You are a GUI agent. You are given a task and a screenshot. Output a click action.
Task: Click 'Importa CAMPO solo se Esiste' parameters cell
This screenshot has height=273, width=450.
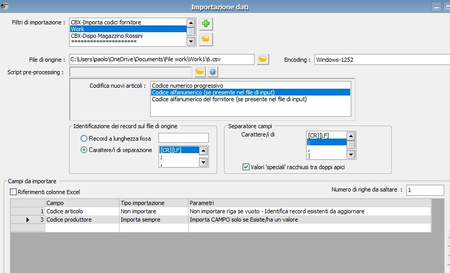310,220
